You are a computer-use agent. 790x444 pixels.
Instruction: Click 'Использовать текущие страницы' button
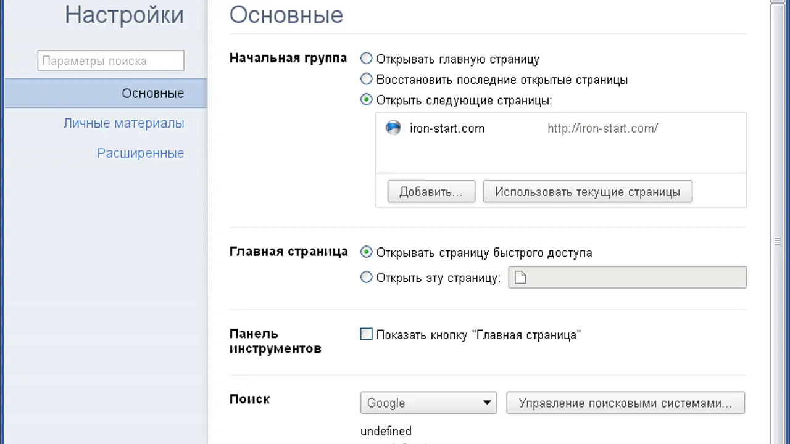coord(587,192)
